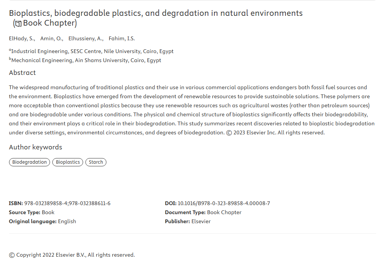Click the book icon beside Book Chapter
This screenshot has width=384, height=280.
tap(18, 23)
